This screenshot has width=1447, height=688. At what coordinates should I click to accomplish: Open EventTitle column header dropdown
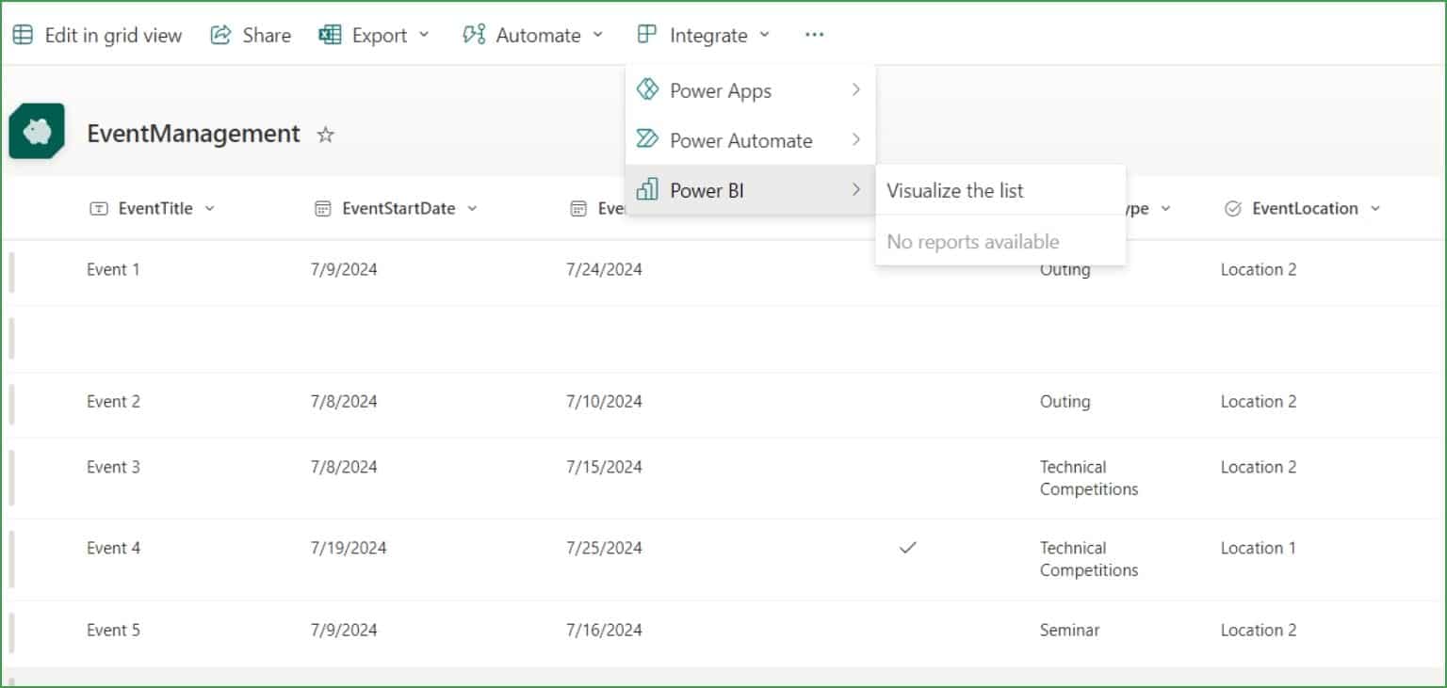pyautogui.click(x=209, y=209)
